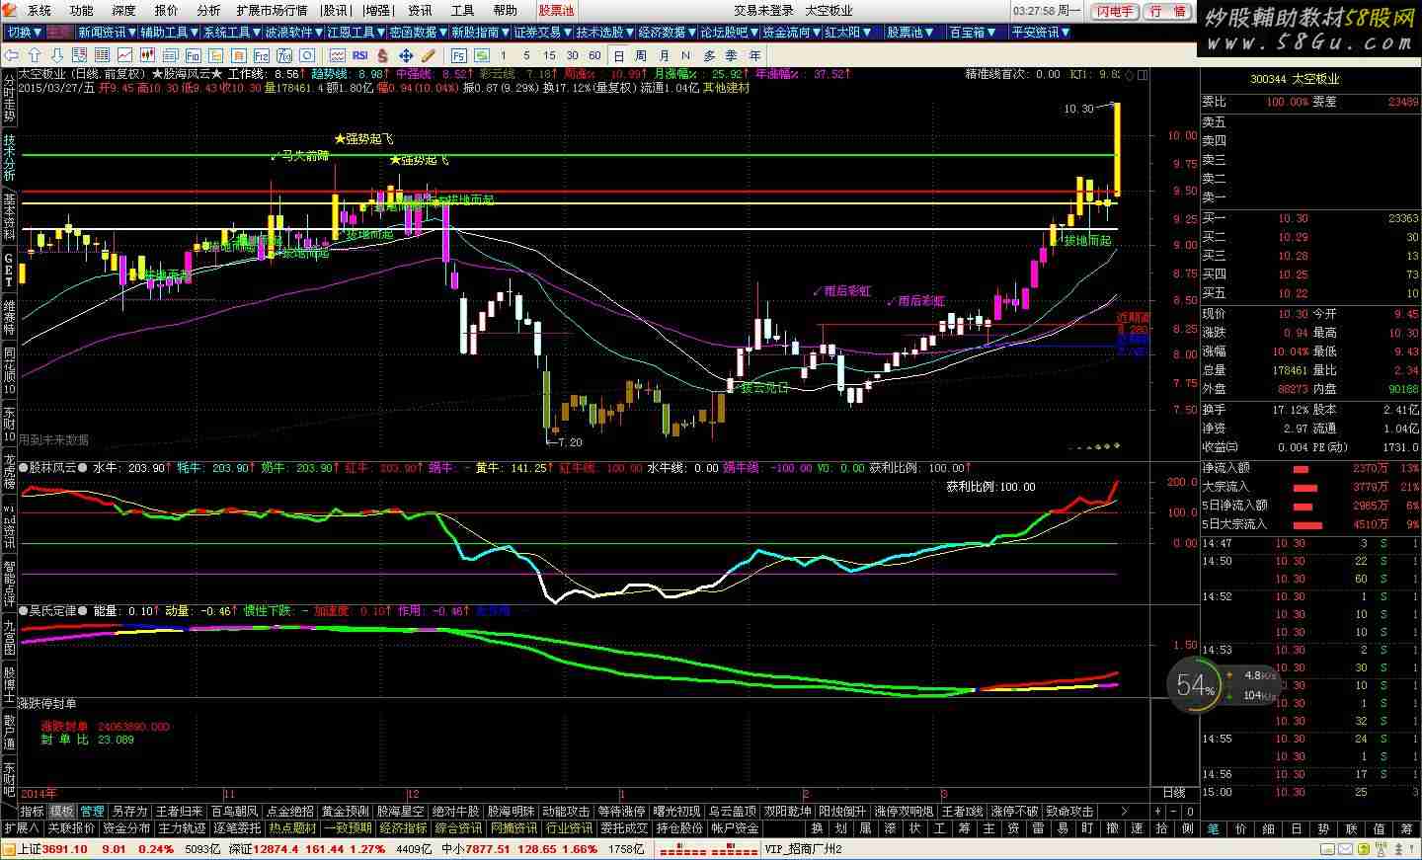Open the 工具 menu
This screenshot has width=1422, height=860.
click(x=462, y=10)
